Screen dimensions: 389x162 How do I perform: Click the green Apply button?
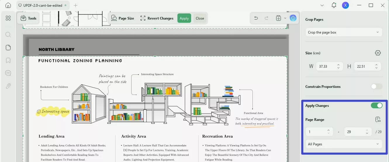(184, 18)
